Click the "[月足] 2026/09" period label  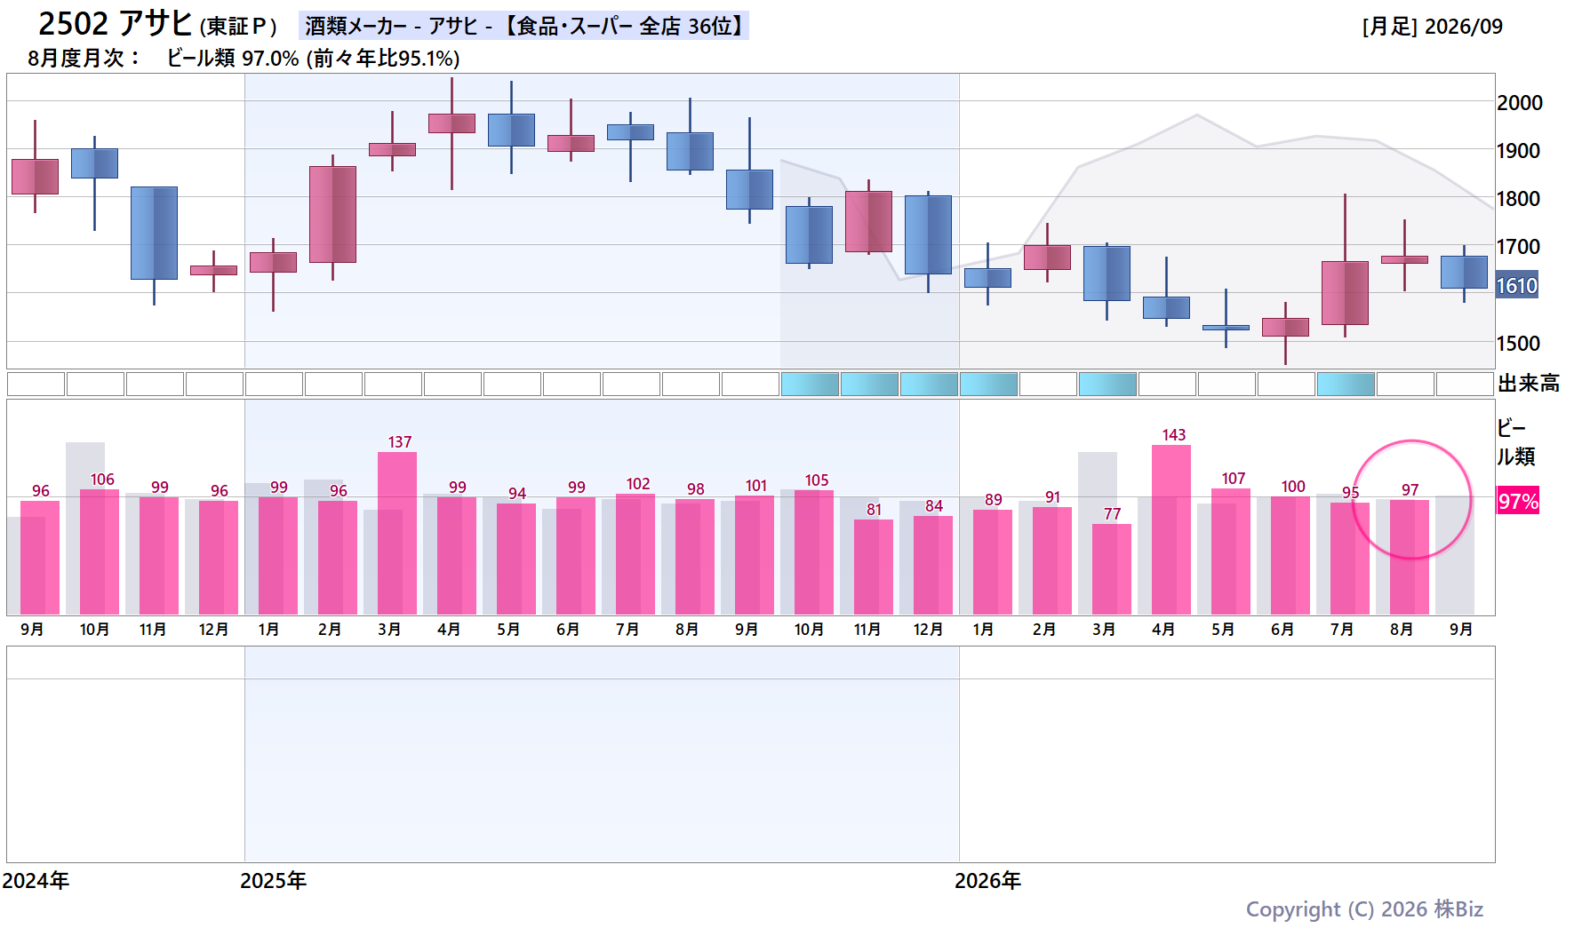(1432, 27)
